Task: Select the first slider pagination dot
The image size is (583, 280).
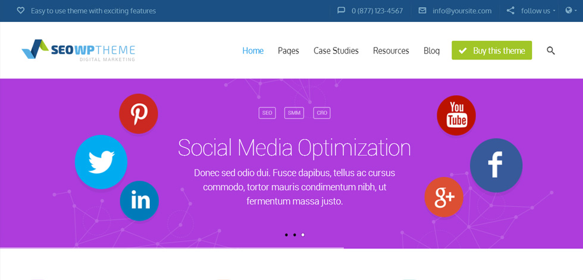Action: point(286,235)
